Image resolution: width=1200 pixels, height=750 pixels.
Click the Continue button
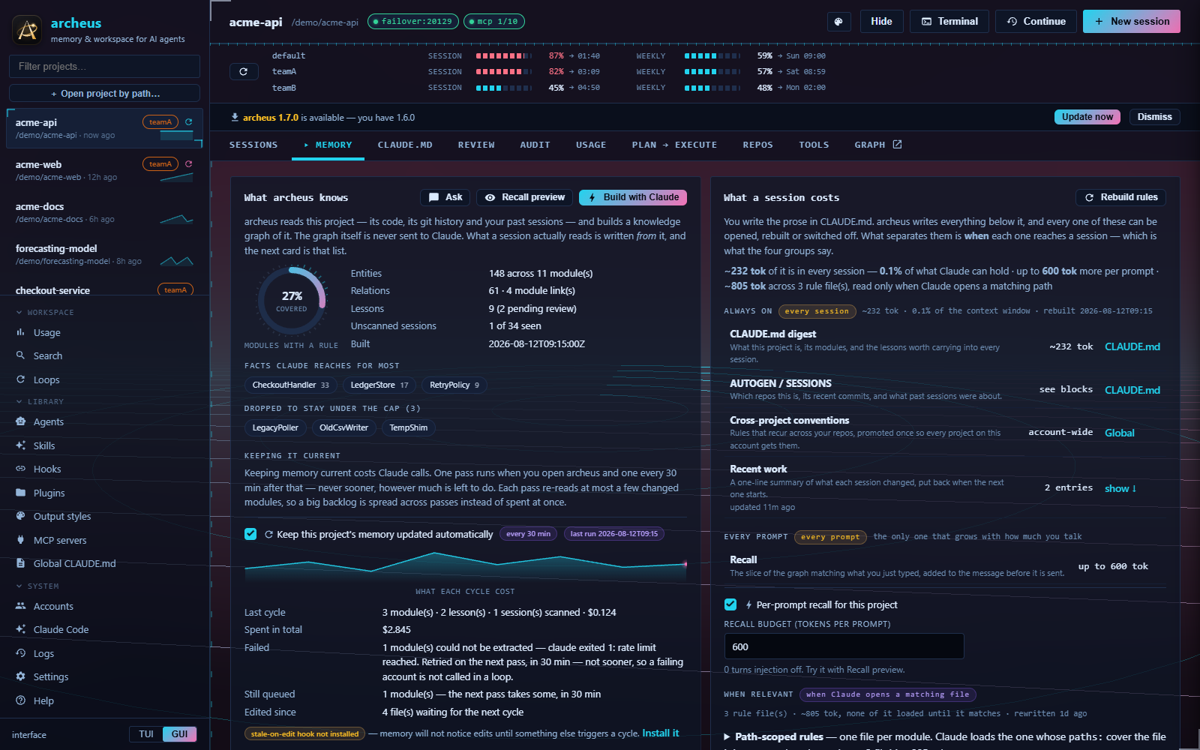(x=1036, y=22)
